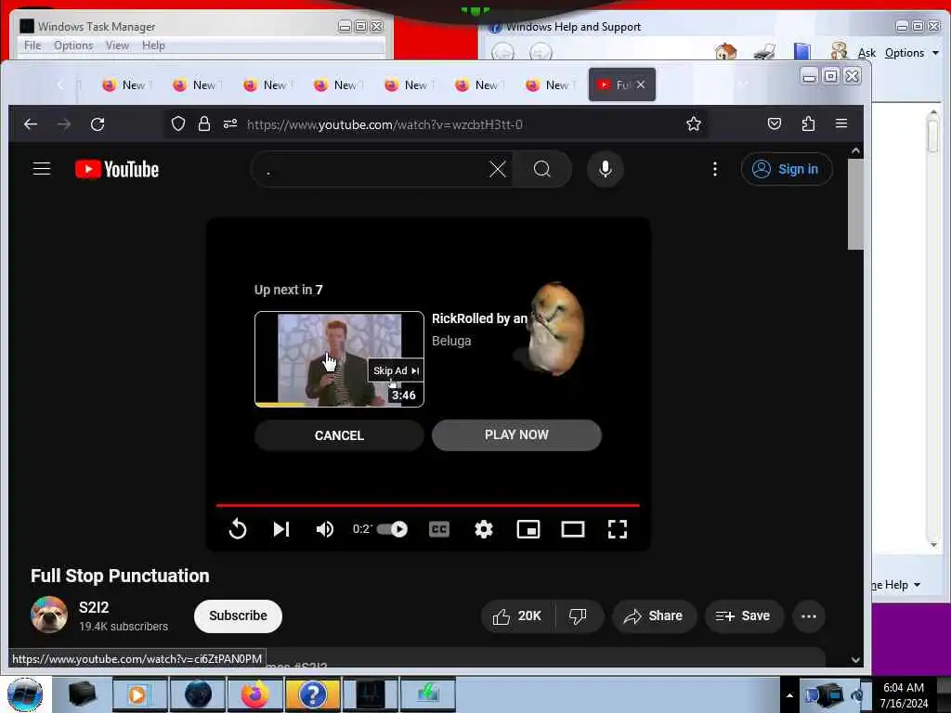Switch to theater mode
This screenshot has height=713, width=951.
point(572,529)
